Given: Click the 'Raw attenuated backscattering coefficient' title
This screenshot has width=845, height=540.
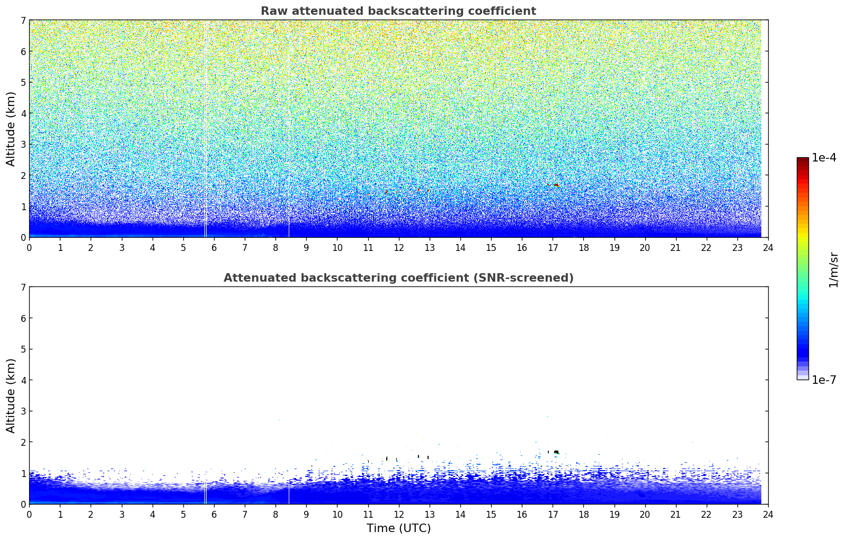Looking at the screenshot, I should (x=398, y=11).
